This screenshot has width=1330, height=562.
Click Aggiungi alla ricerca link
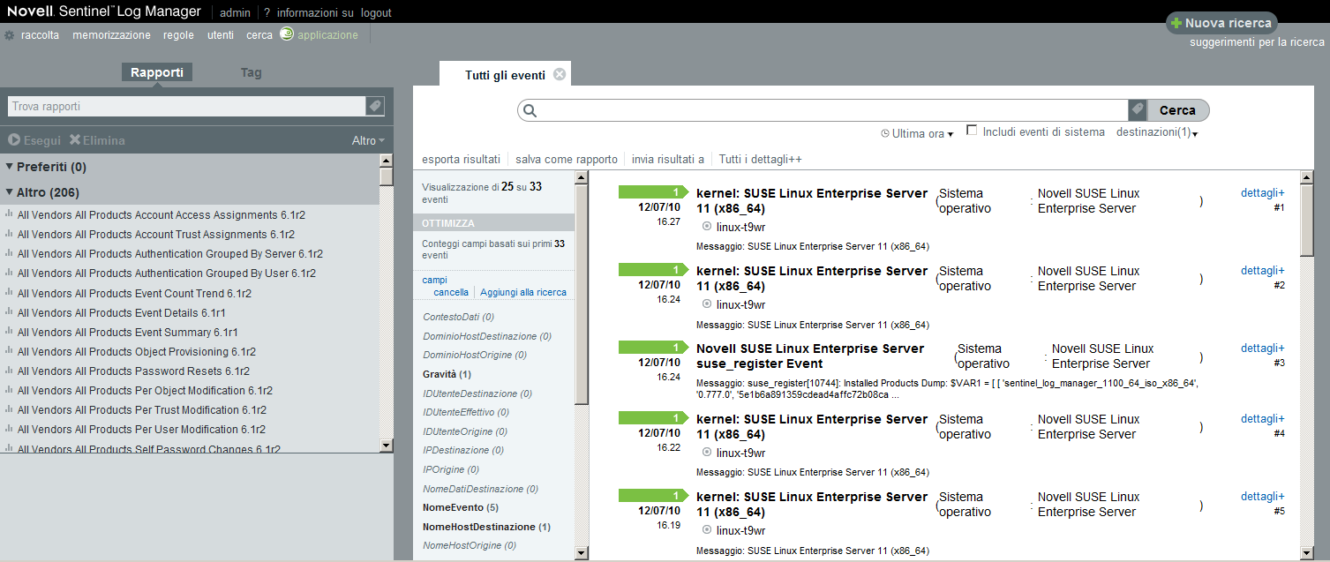523,292
